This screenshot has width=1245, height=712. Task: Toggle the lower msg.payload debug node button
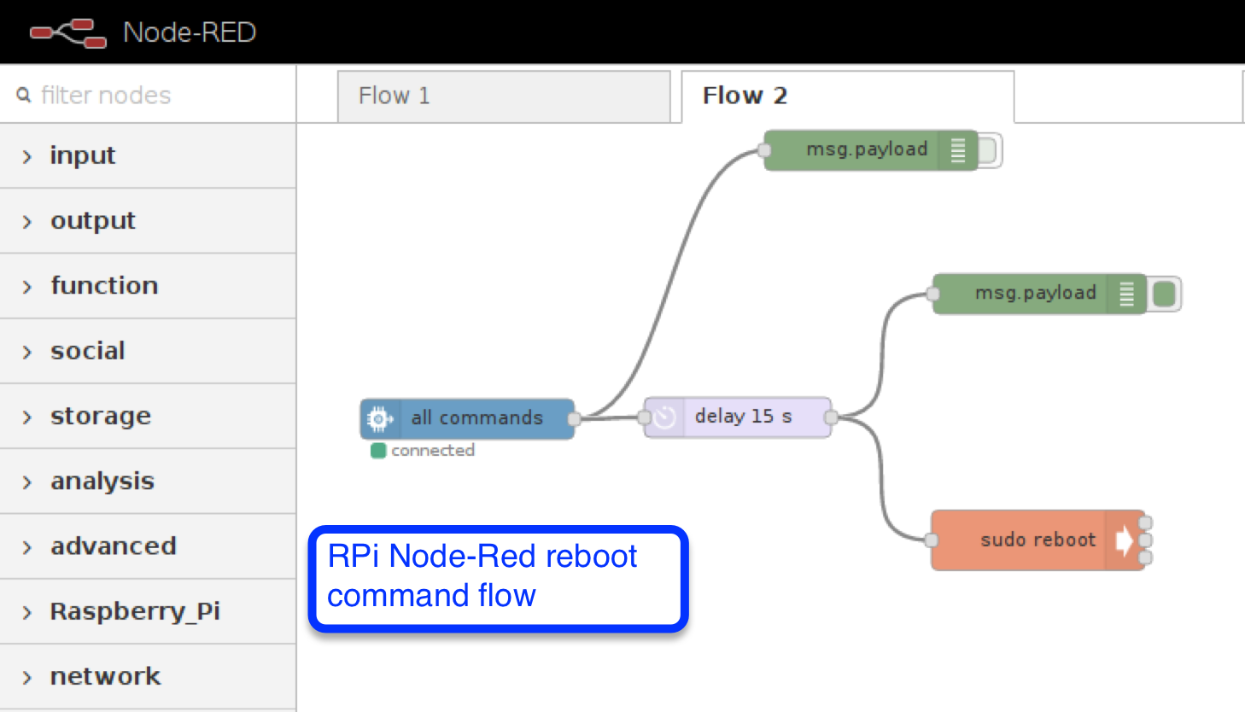1164,294
